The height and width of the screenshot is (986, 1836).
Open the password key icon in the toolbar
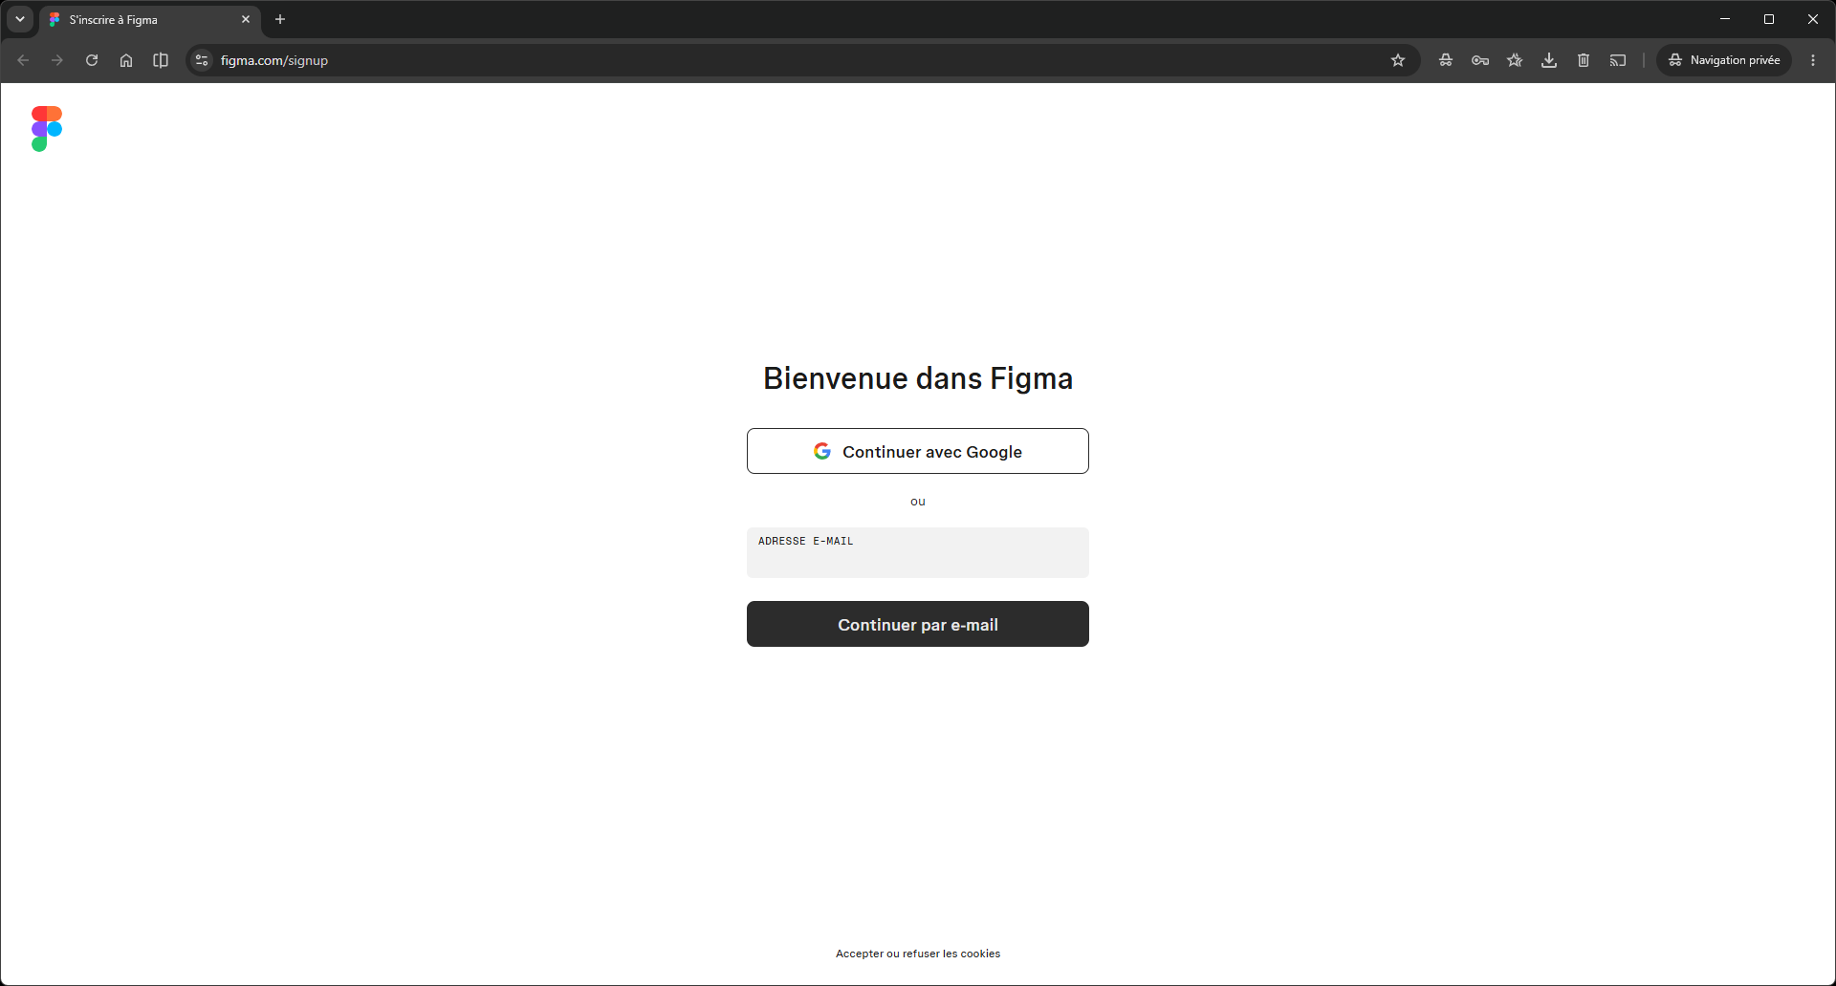[1480, 60]
